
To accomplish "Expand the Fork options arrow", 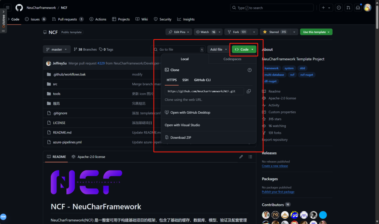I will click(x=254, y=32).
